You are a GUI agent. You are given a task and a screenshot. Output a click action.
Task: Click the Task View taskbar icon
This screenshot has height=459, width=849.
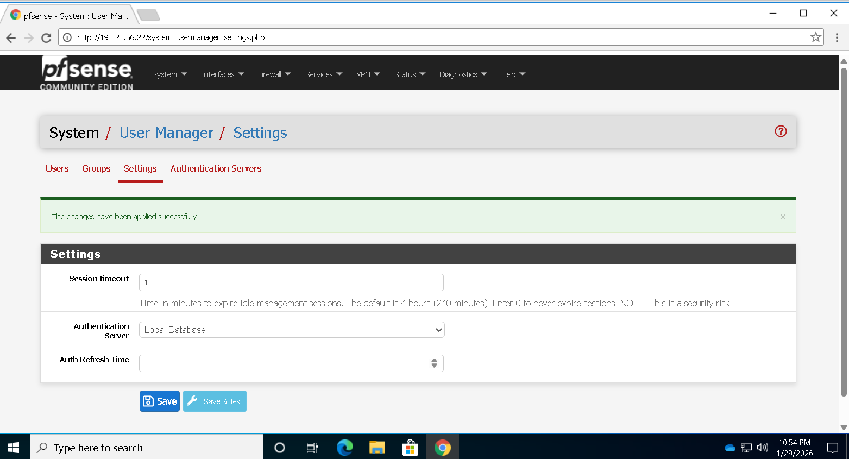point(312,448)
